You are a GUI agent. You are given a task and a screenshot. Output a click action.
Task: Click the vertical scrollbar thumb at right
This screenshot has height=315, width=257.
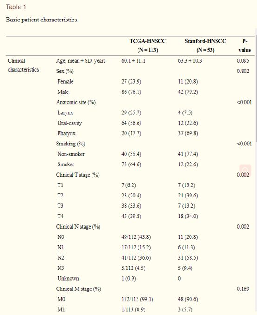click(x=256, y=85)
